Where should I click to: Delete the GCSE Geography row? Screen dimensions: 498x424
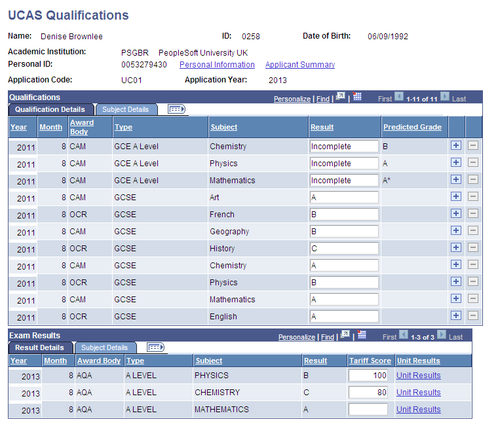(473, 230)
